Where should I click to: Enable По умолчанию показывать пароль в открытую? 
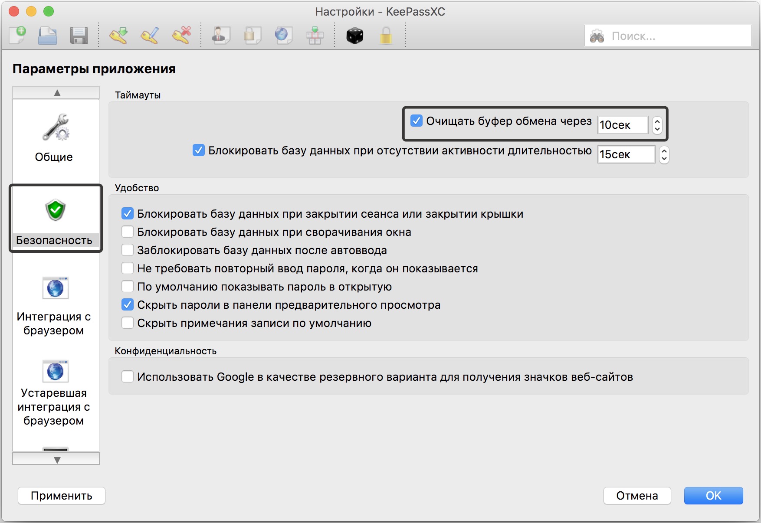[x=128, y=286]
